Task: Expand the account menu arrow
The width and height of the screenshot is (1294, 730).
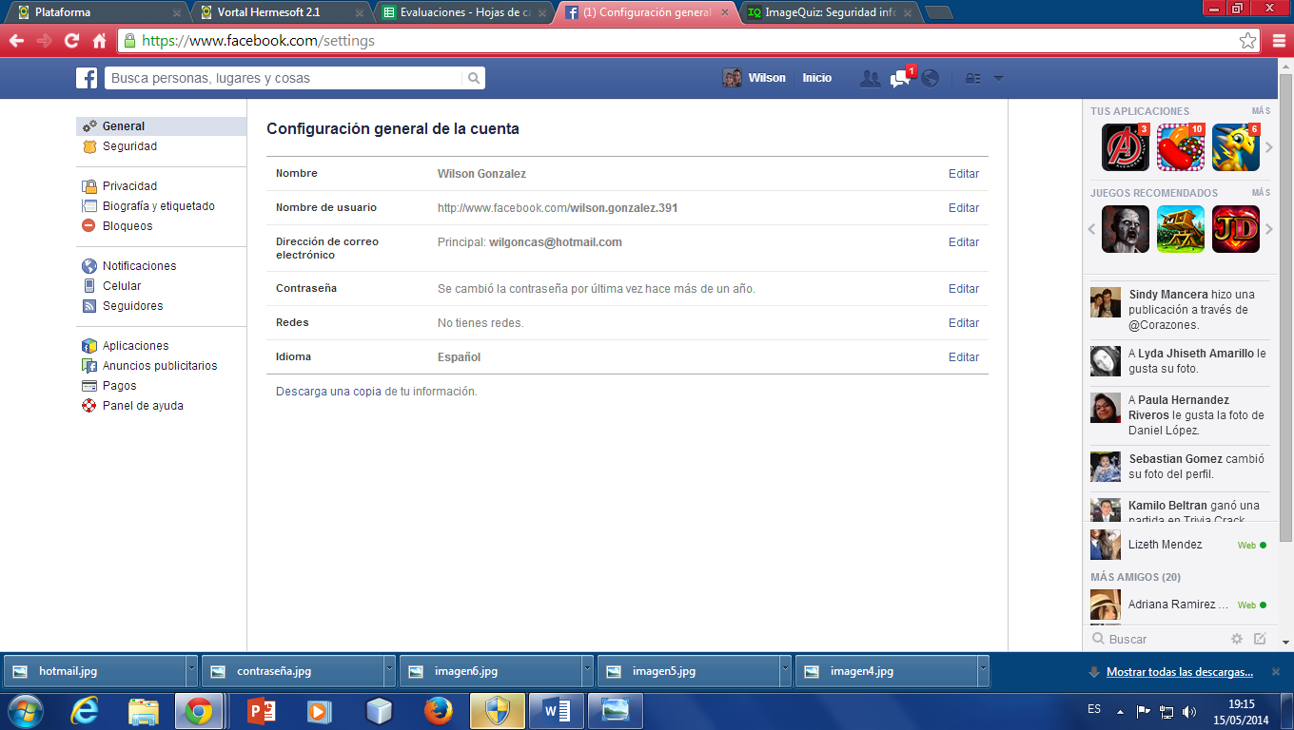Action: click(998, 78)
